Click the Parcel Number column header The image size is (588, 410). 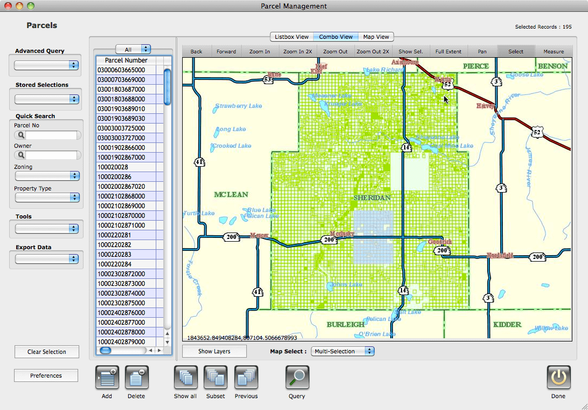pyautogui.click(x=126, y=60)
